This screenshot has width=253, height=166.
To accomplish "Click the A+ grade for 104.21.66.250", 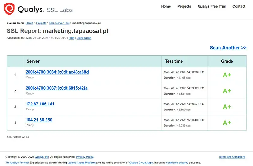I will pos(227,123).
